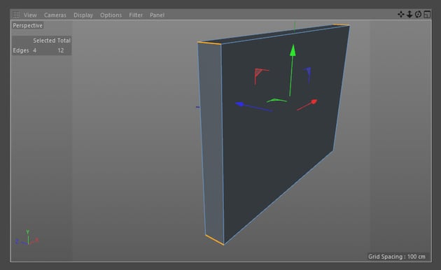Click the move camera icon
441x270 pixels.
point(401,14)
